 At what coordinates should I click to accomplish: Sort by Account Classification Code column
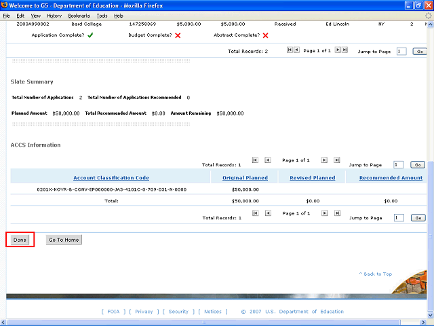111,178
